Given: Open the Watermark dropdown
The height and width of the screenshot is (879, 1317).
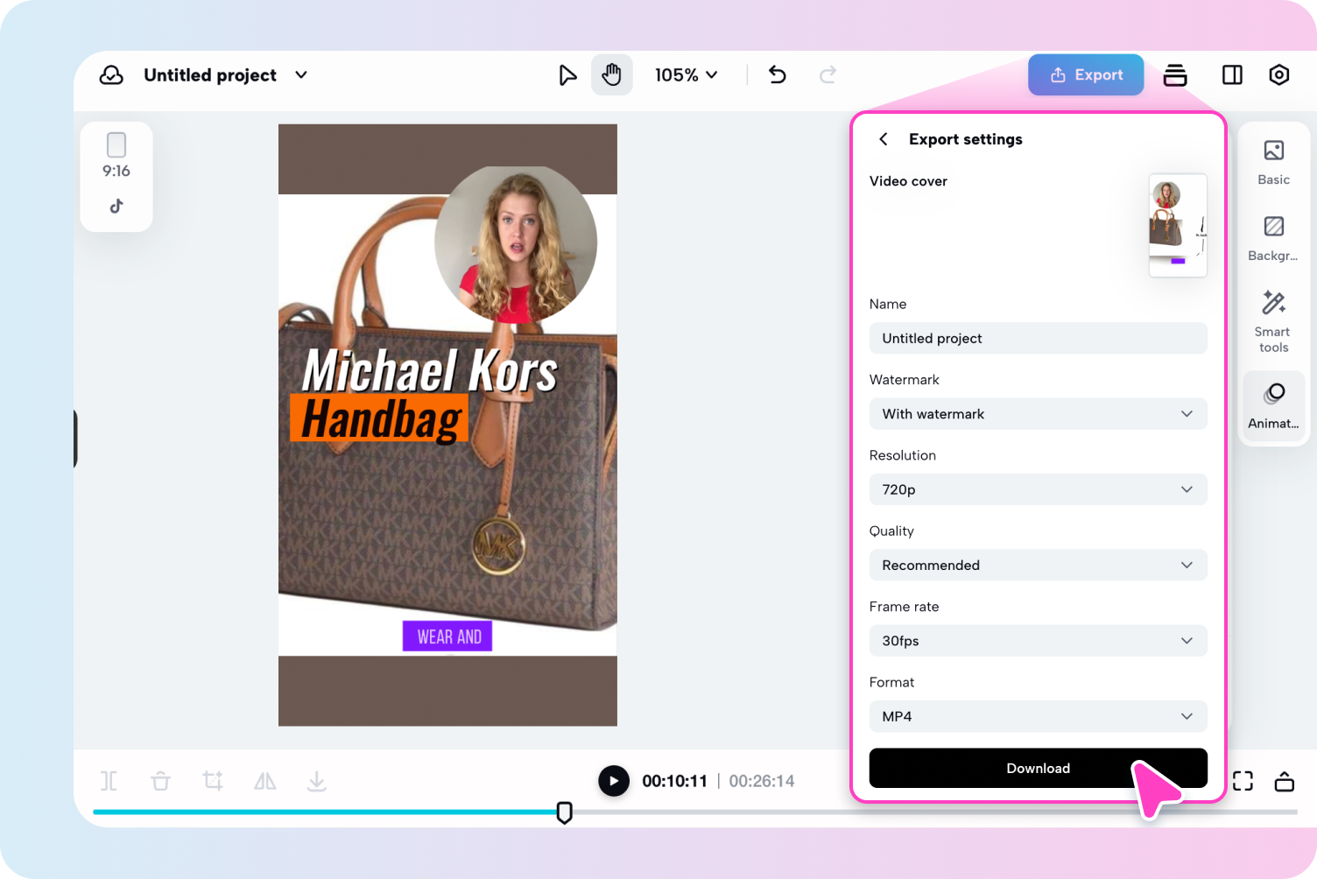Looking at the screenshot, I should click(x=1038, y=414).
